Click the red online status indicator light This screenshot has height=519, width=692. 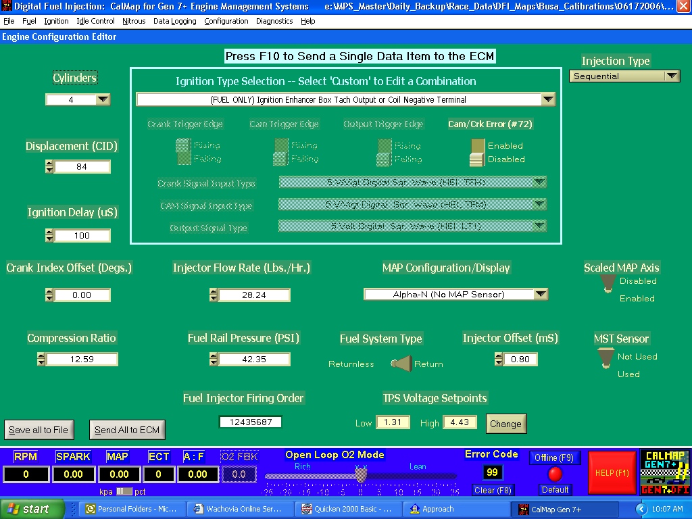click(x=555, y=474)
